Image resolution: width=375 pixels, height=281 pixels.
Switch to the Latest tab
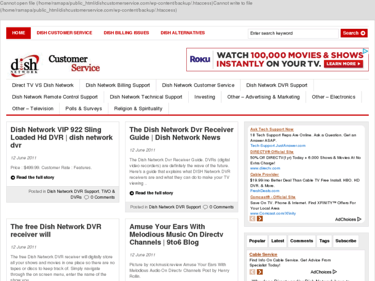(278, 241)
